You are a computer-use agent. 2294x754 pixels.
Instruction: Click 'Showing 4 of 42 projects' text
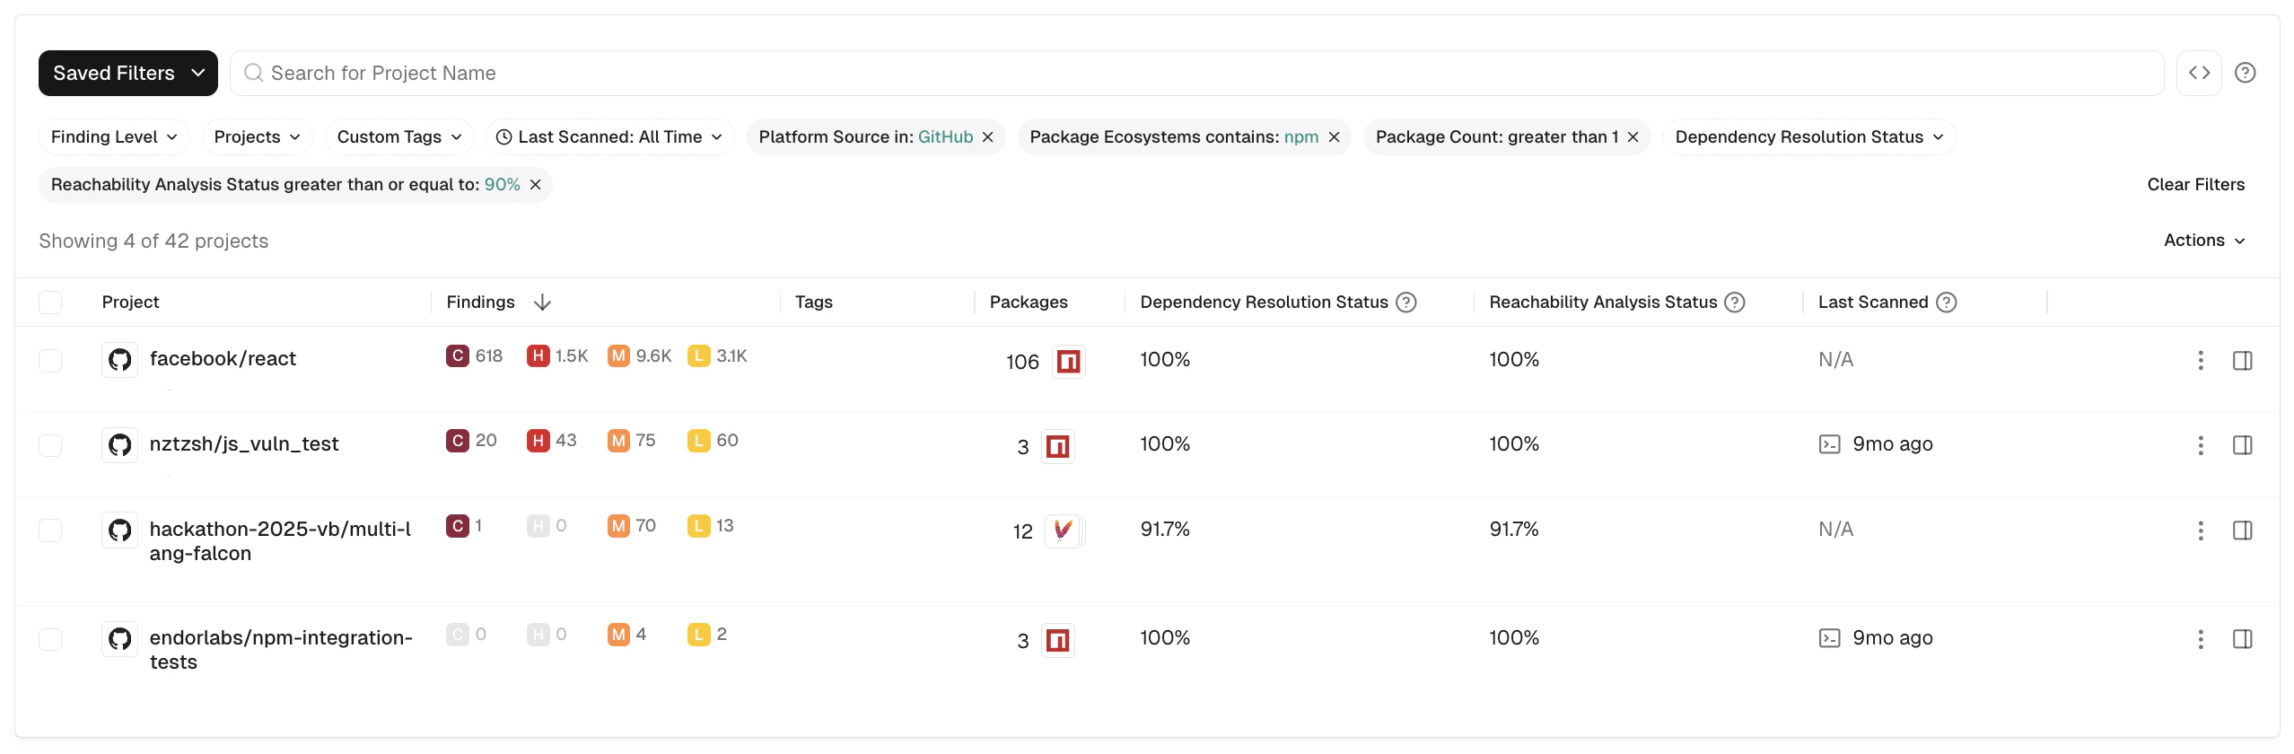(153, 241)
